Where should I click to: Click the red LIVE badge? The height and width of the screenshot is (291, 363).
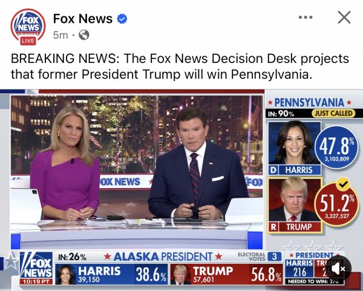click(x=28, y=41)
